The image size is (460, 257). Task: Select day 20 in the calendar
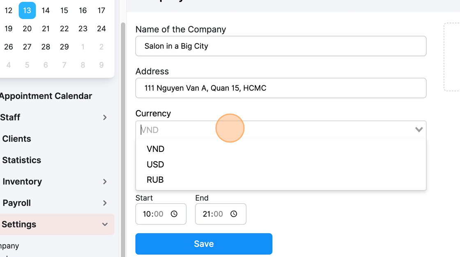click(x=27, y=29)
